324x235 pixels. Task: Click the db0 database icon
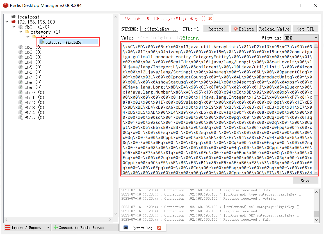click(x=20, y=27)
